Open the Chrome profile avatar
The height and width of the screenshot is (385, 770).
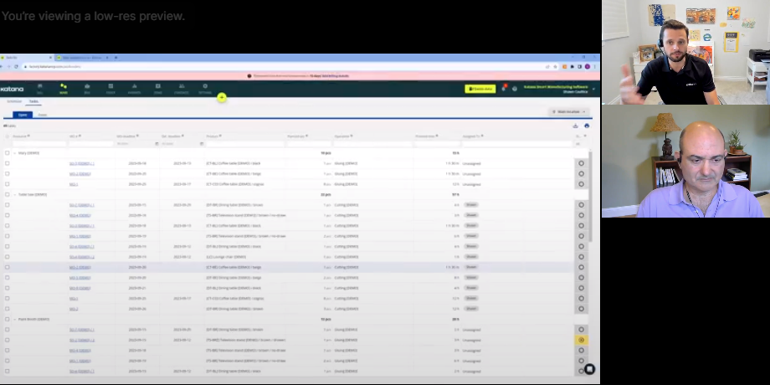(588, 66)
